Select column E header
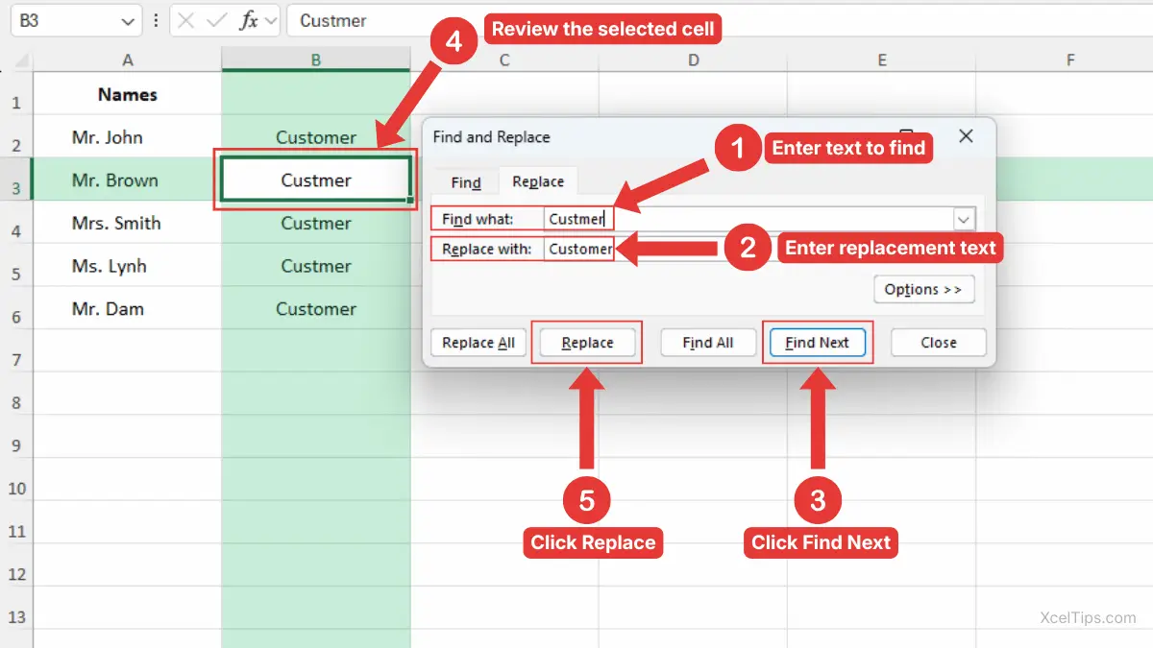This screenshot has height=648, width=1153. (881, 60)
